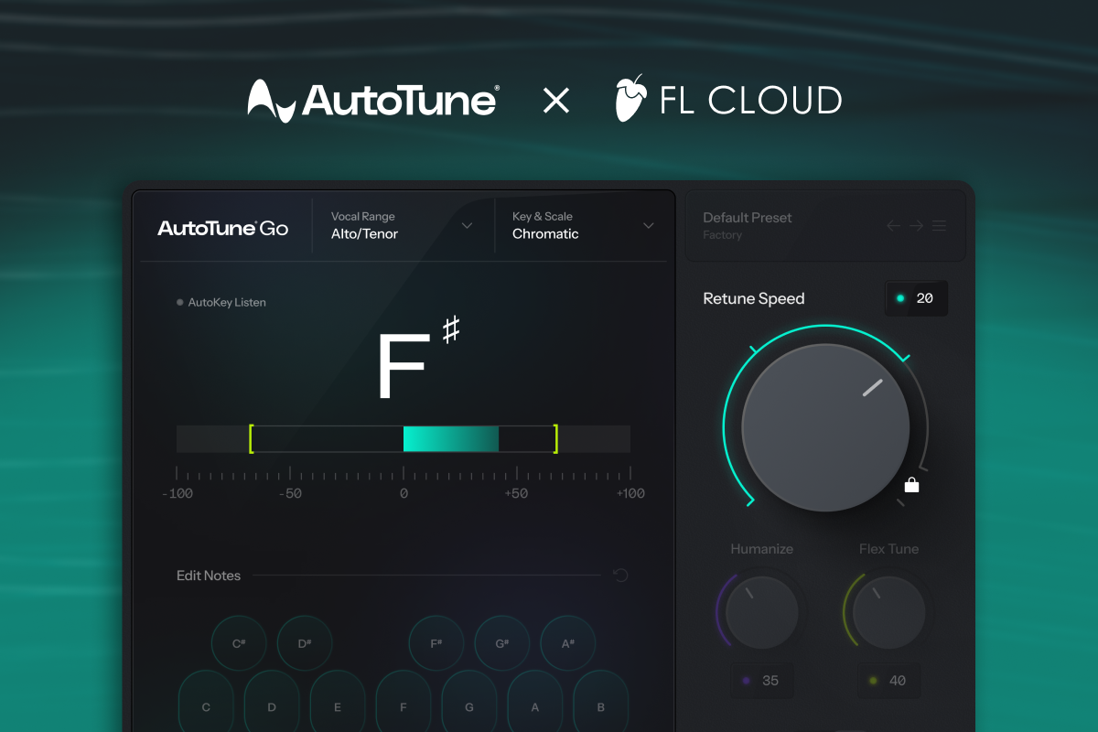Screen dimensions: 1098x732
Task: Click the Humanize knob
Action: click(x=761, y=612)
